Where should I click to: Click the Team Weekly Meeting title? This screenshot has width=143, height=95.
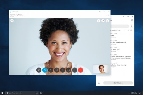coord(17,15)
